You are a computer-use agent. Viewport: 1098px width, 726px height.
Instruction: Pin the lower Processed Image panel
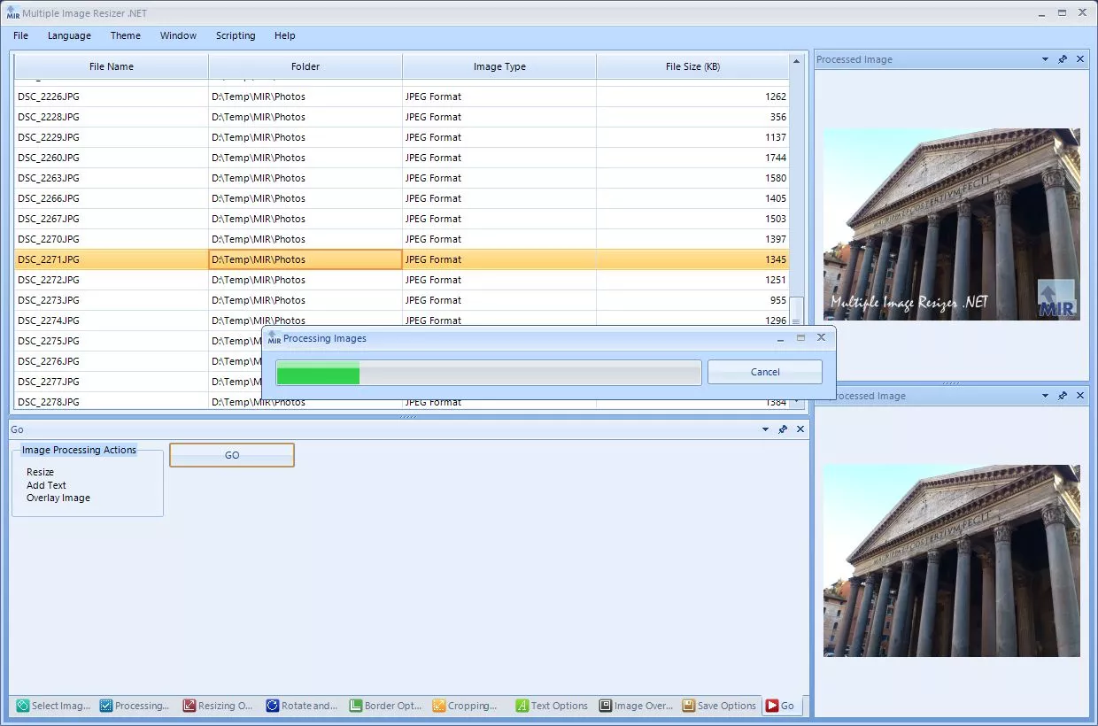point(1063,396)
